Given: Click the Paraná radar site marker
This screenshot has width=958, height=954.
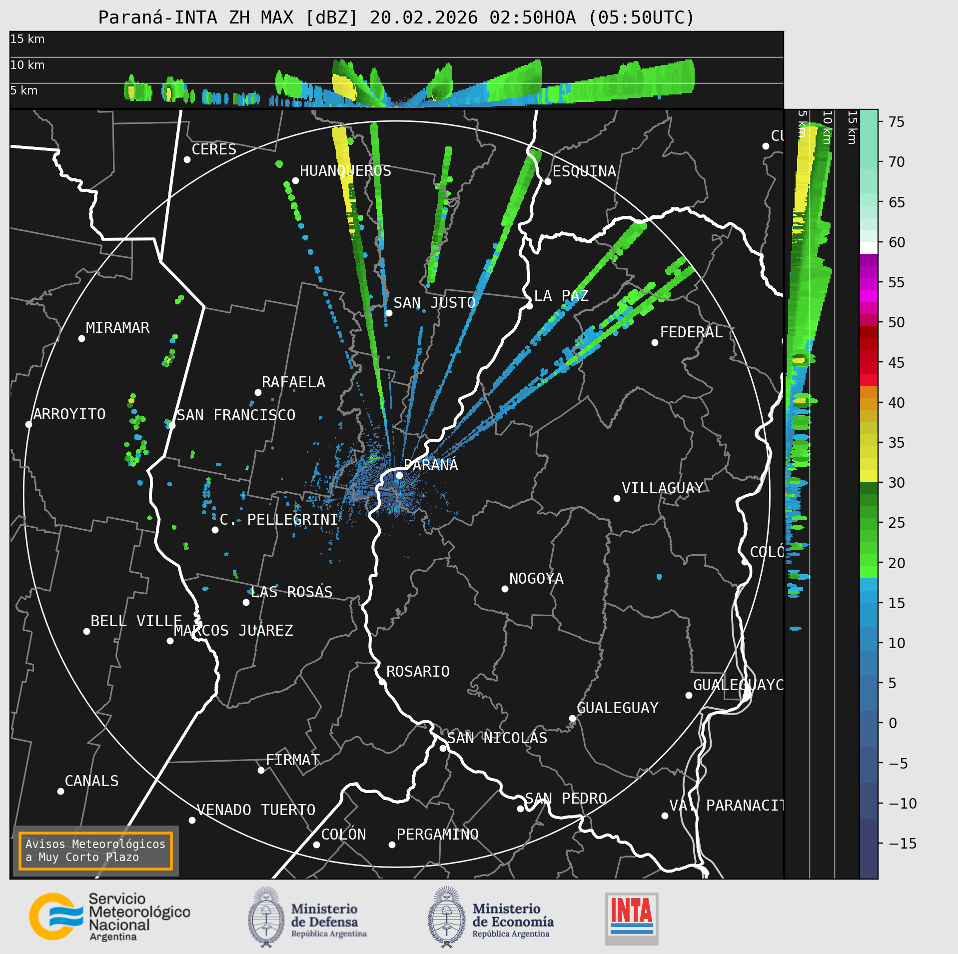Looking at the screenshot, I should [399, 475].
